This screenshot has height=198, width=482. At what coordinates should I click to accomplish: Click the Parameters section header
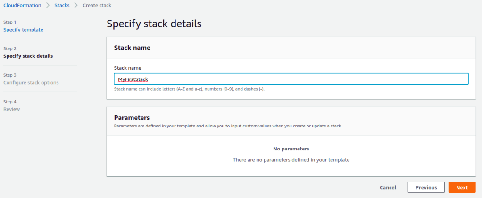point(132,118)
